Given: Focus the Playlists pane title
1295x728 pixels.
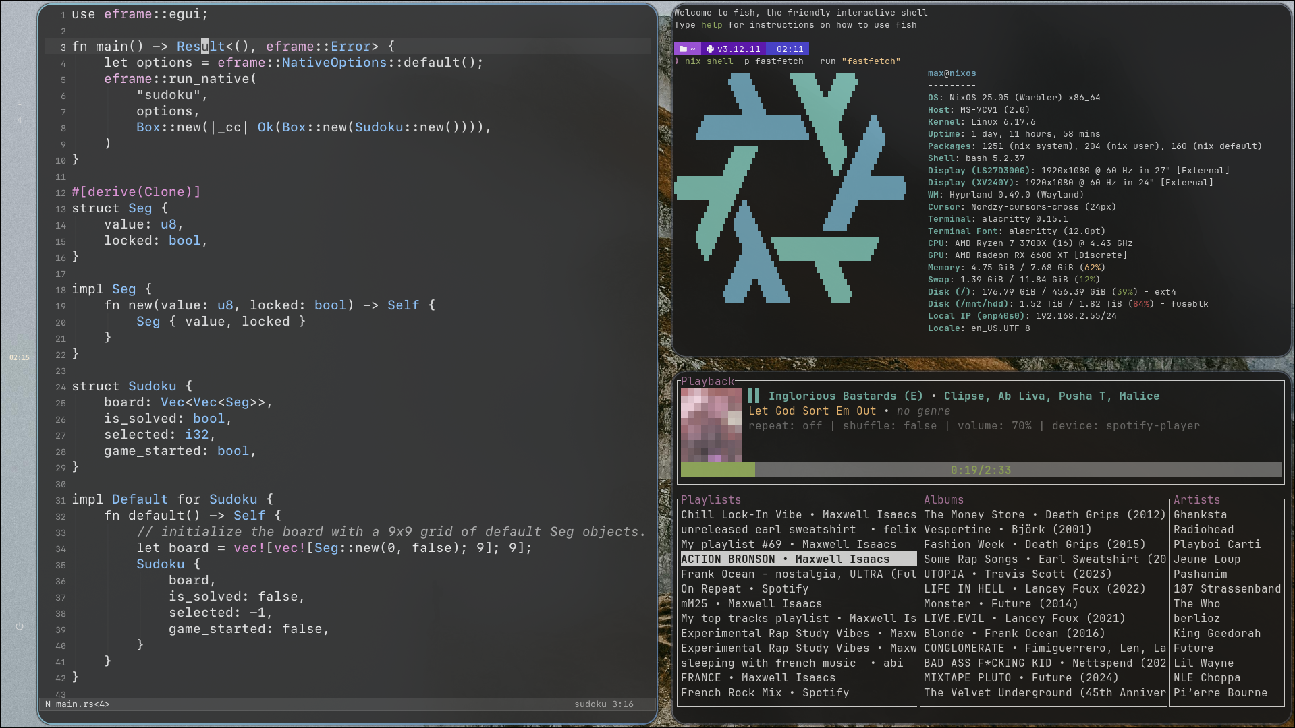Looking at the screenshot, I should click(x=711, y=499).
